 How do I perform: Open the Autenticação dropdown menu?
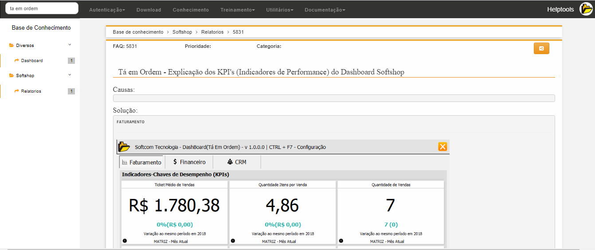click(107, 10)
